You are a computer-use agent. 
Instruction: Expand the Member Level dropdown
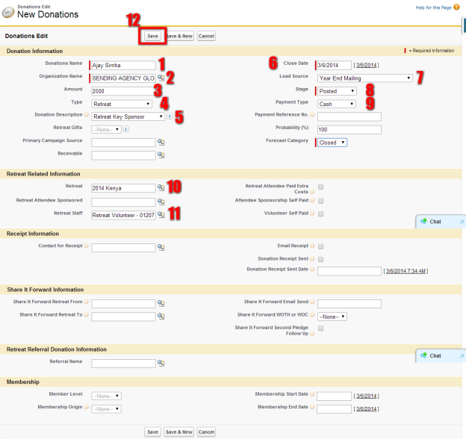106,396
